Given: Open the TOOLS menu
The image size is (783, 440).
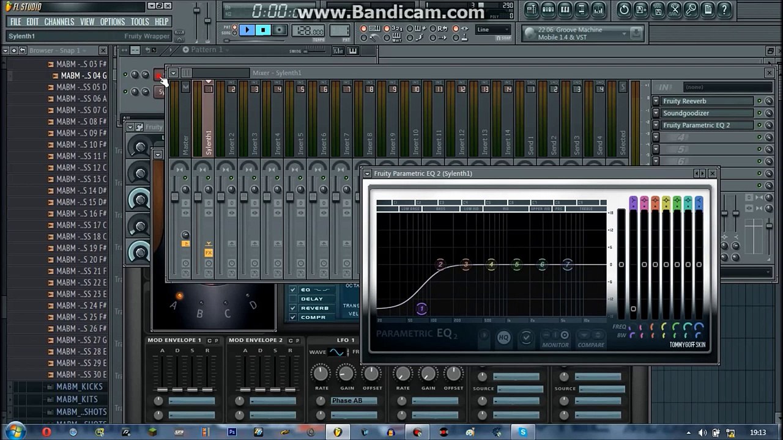Looking at the screenshot, I should [x=139, y=21].
